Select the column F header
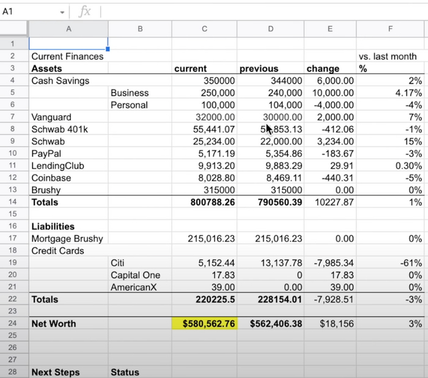Image resolution: width=428 pixels, height=378 pixels. pyautogui.click(x=390, y=29)
